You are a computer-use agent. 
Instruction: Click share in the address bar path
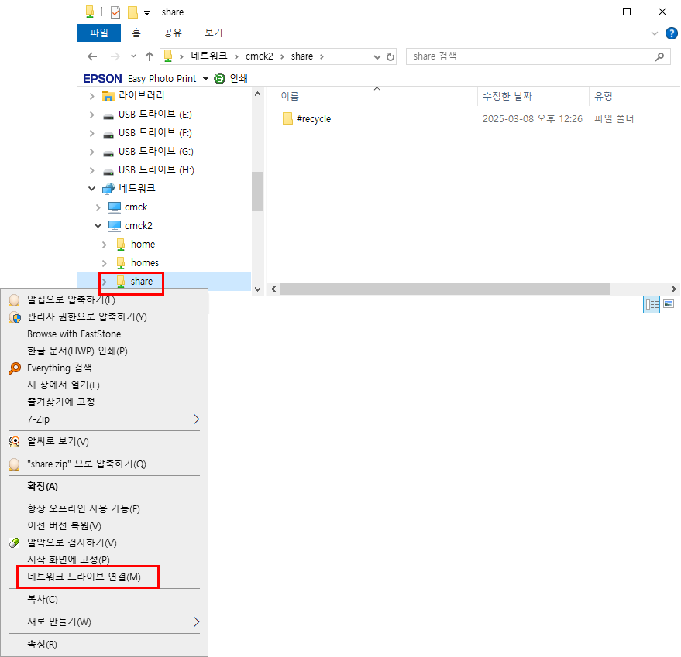(x=302, y=56)
